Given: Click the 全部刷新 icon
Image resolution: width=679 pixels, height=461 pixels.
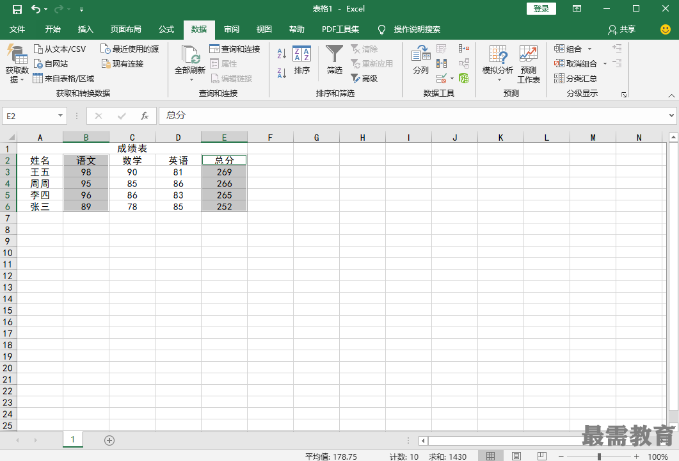Looking at the screenshot, I should tap(190, 54).
